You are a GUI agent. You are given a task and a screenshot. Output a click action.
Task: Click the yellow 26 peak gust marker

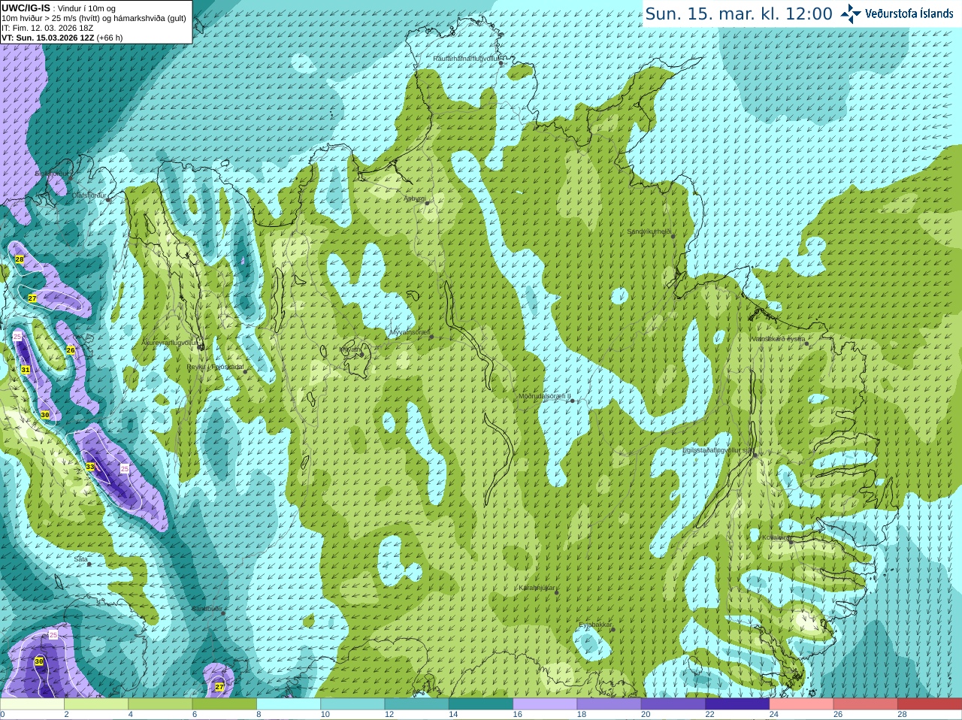click(71, 350)
